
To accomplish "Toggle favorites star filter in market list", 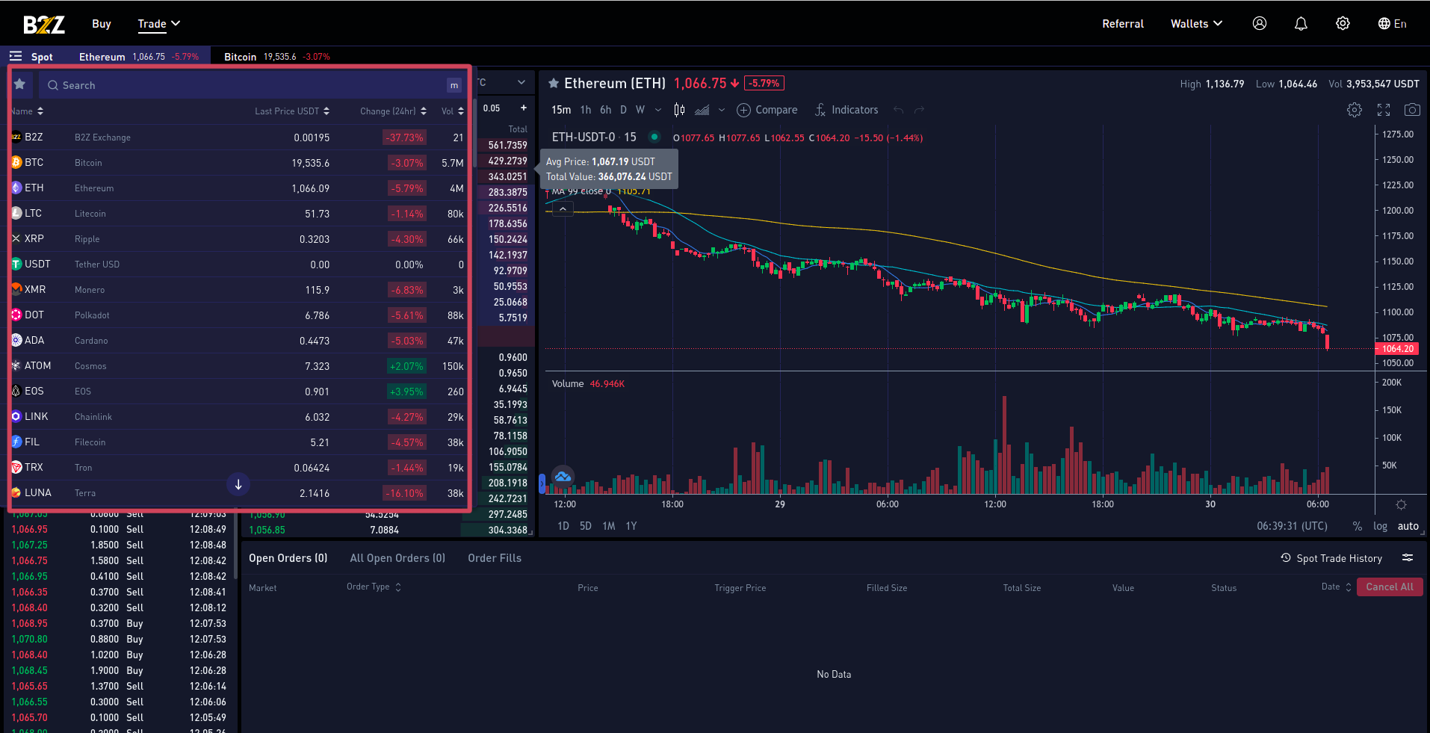I will (x=20, y=84).
